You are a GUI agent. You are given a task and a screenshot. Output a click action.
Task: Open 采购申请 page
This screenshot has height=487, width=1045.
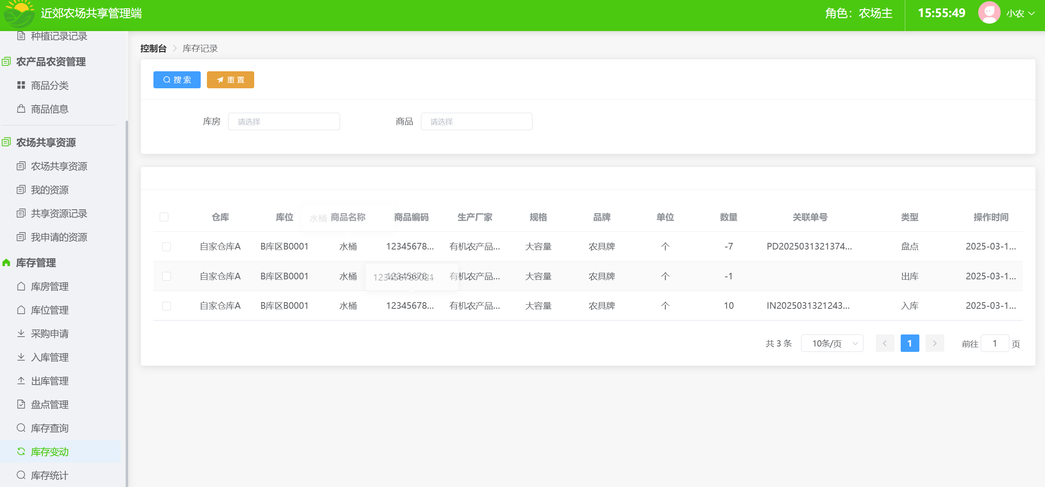pos(50,334)
